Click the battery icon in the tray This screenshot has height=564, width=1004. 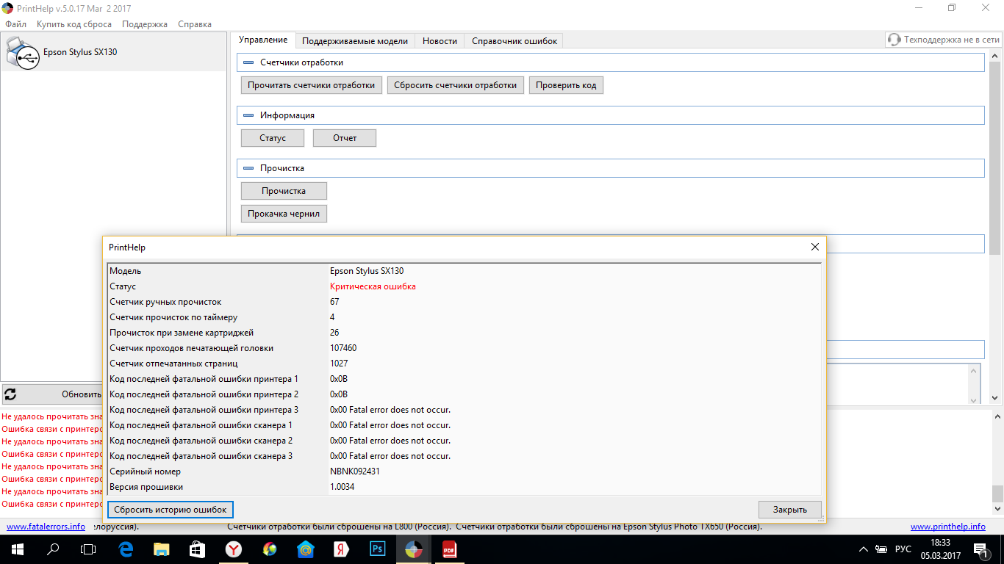(882, 549)
